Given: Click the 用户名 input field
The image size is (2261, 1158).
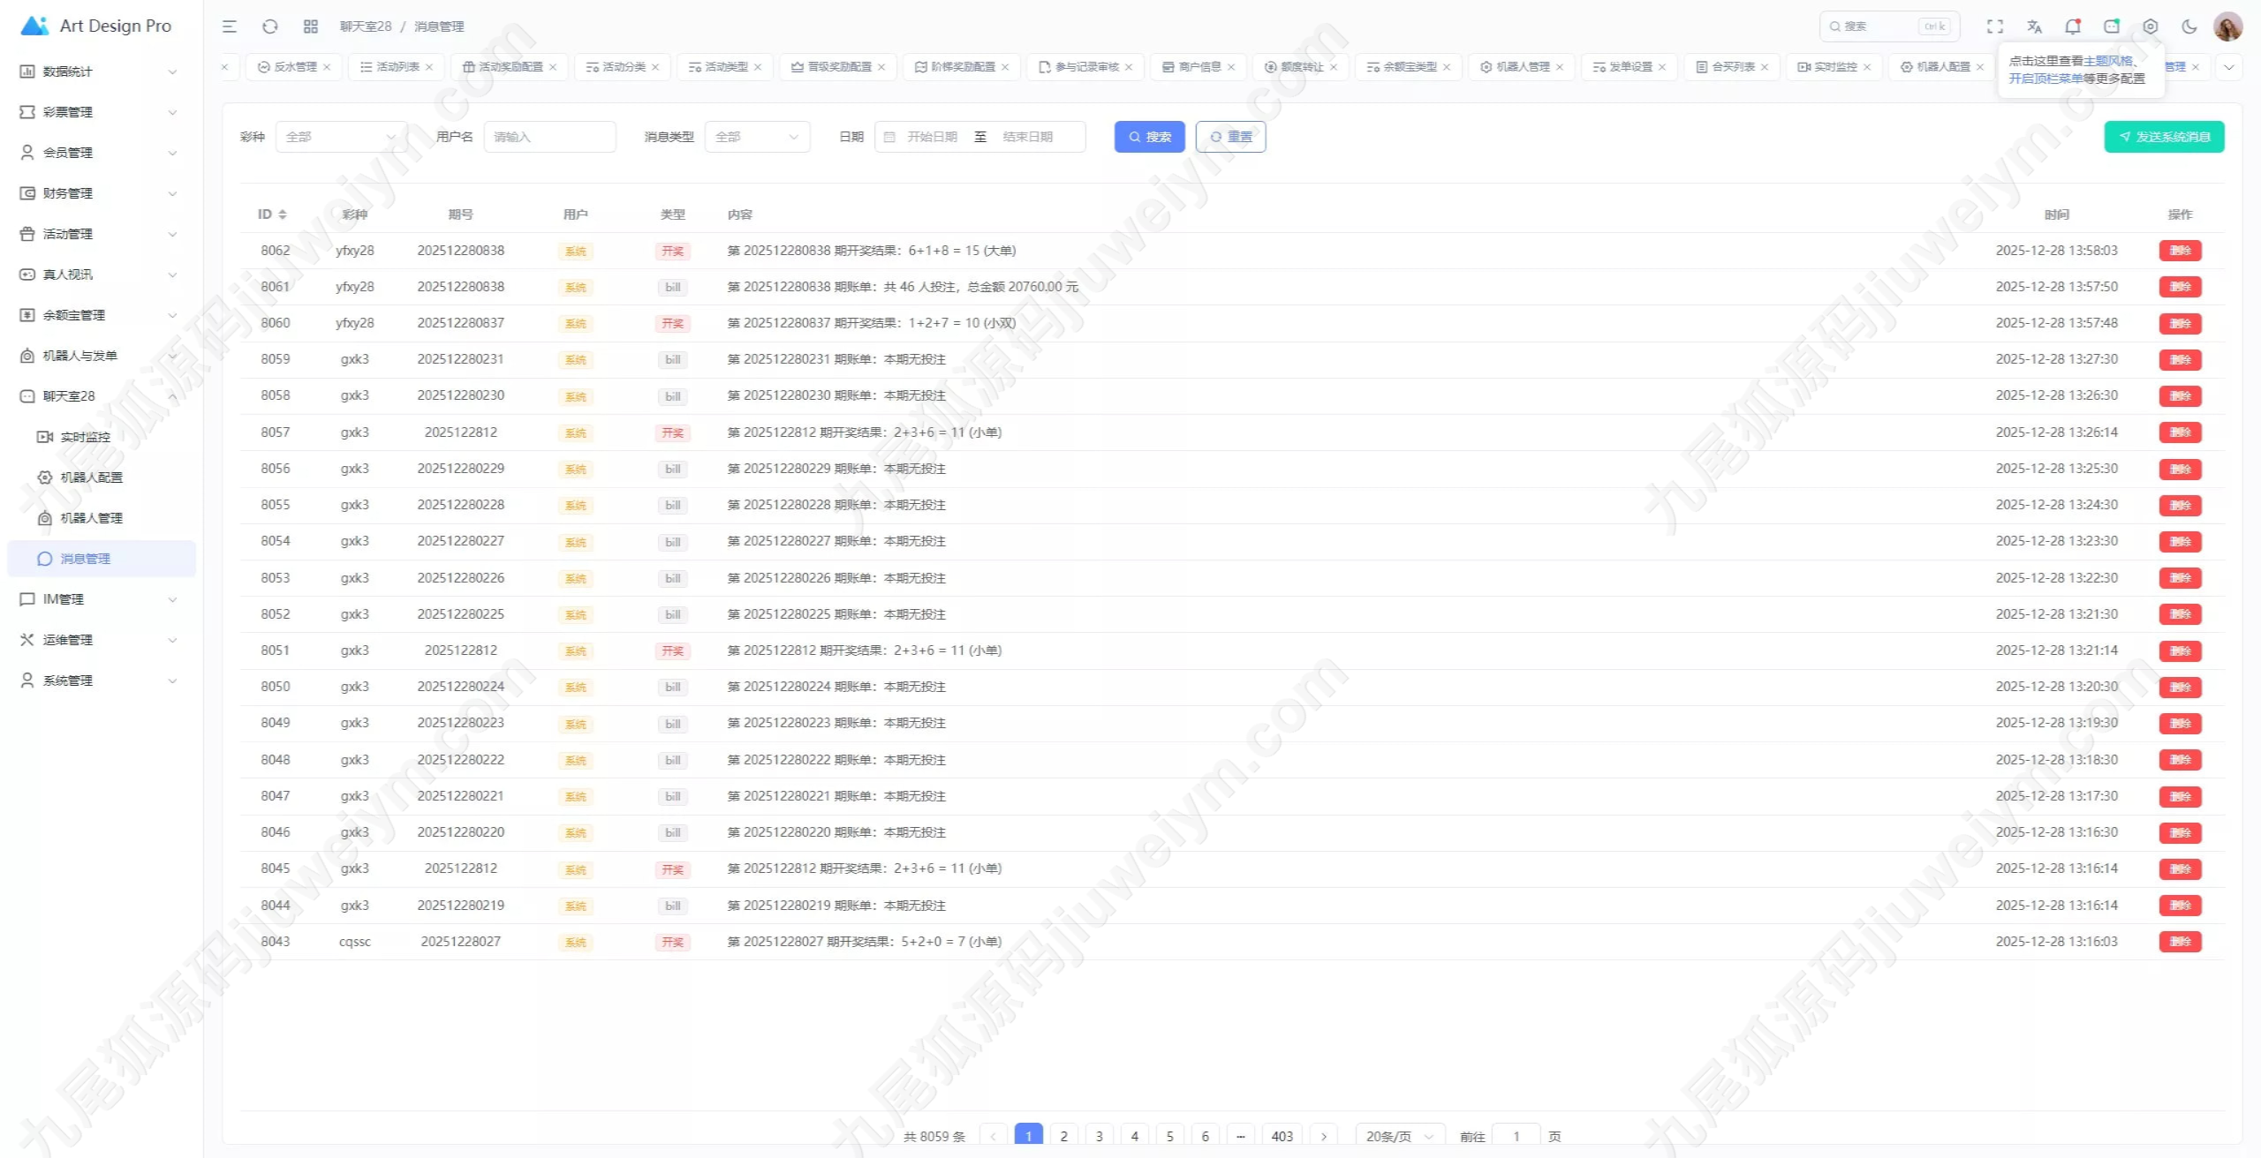Looking at the screenshot, I should [x=550, y=137].
